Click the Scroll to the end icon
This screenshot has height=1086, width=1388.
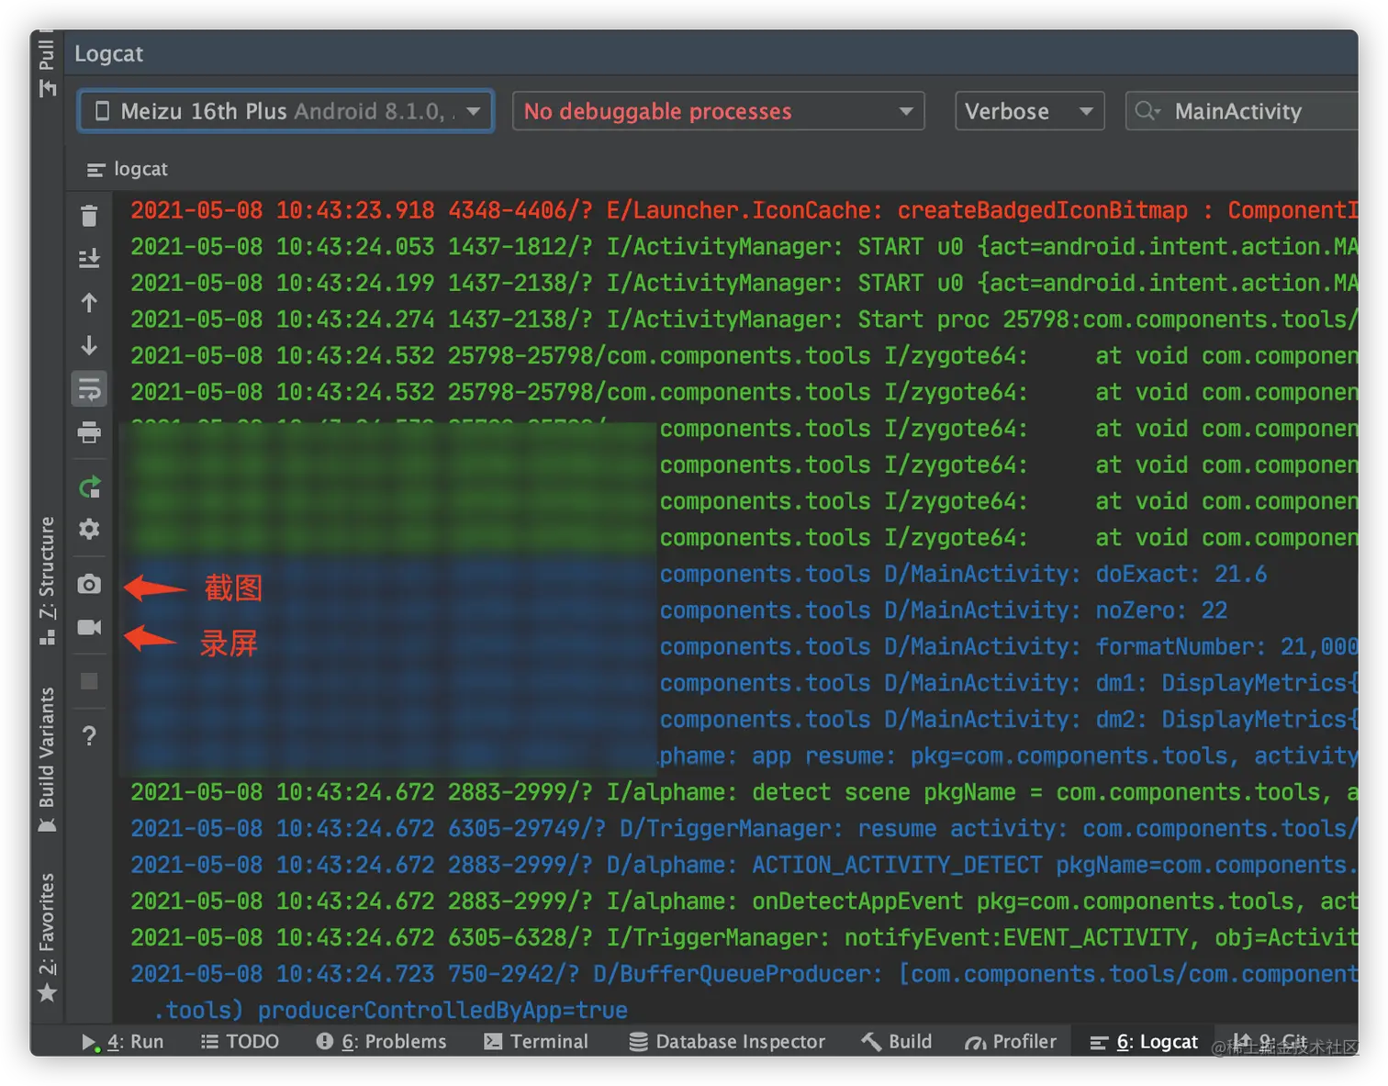[x=89, y=259]
